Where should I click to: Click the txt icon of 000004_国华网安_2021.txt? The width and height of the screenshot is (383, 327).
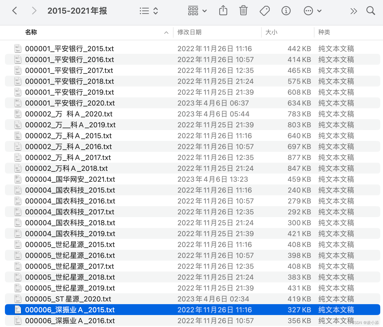click(18, 179)
